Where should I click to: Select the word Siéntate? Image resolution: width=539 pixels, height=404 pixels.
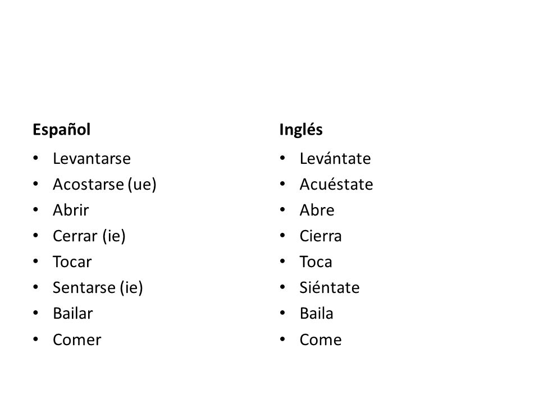330,287
